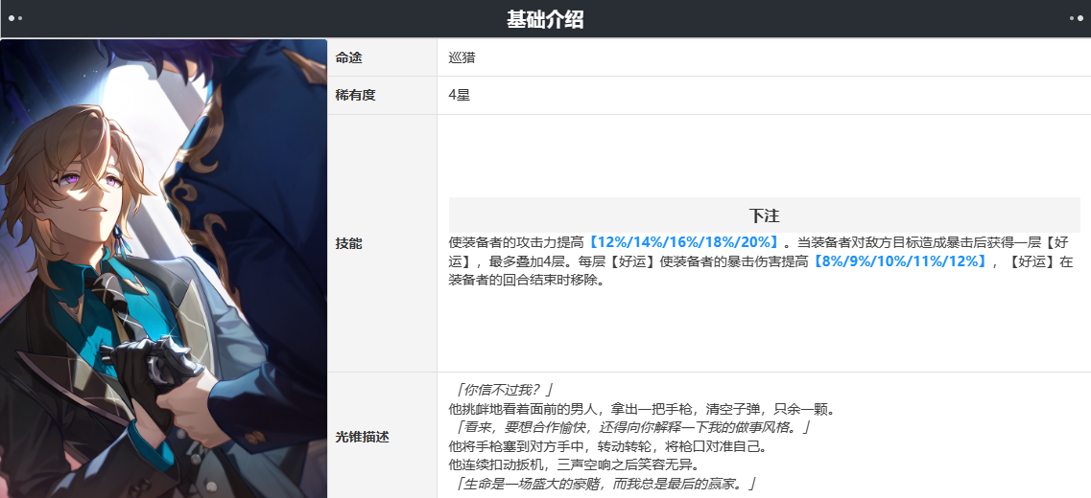Image resolution: width=1091 pixels, height=498 pixels.
Task: Click the 下注 skill name bar
Action: click(764, 215)
